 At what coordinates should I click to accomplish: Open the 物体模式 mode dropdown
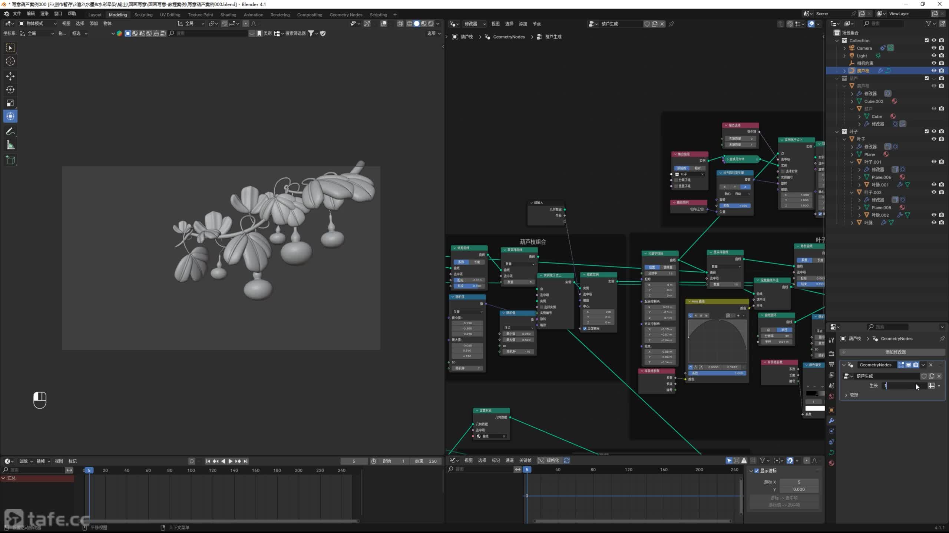(38, 23)
